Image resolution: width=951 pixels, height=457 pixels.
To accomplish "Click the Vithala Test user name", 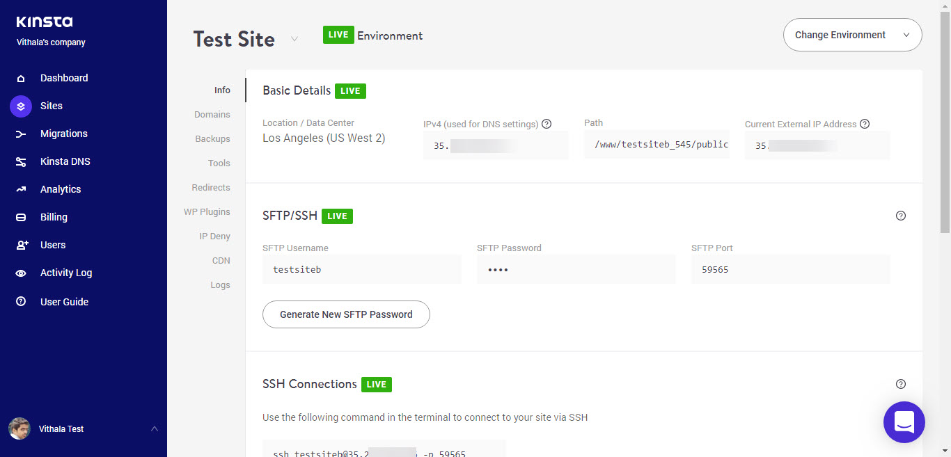I will tap(61, 429).
